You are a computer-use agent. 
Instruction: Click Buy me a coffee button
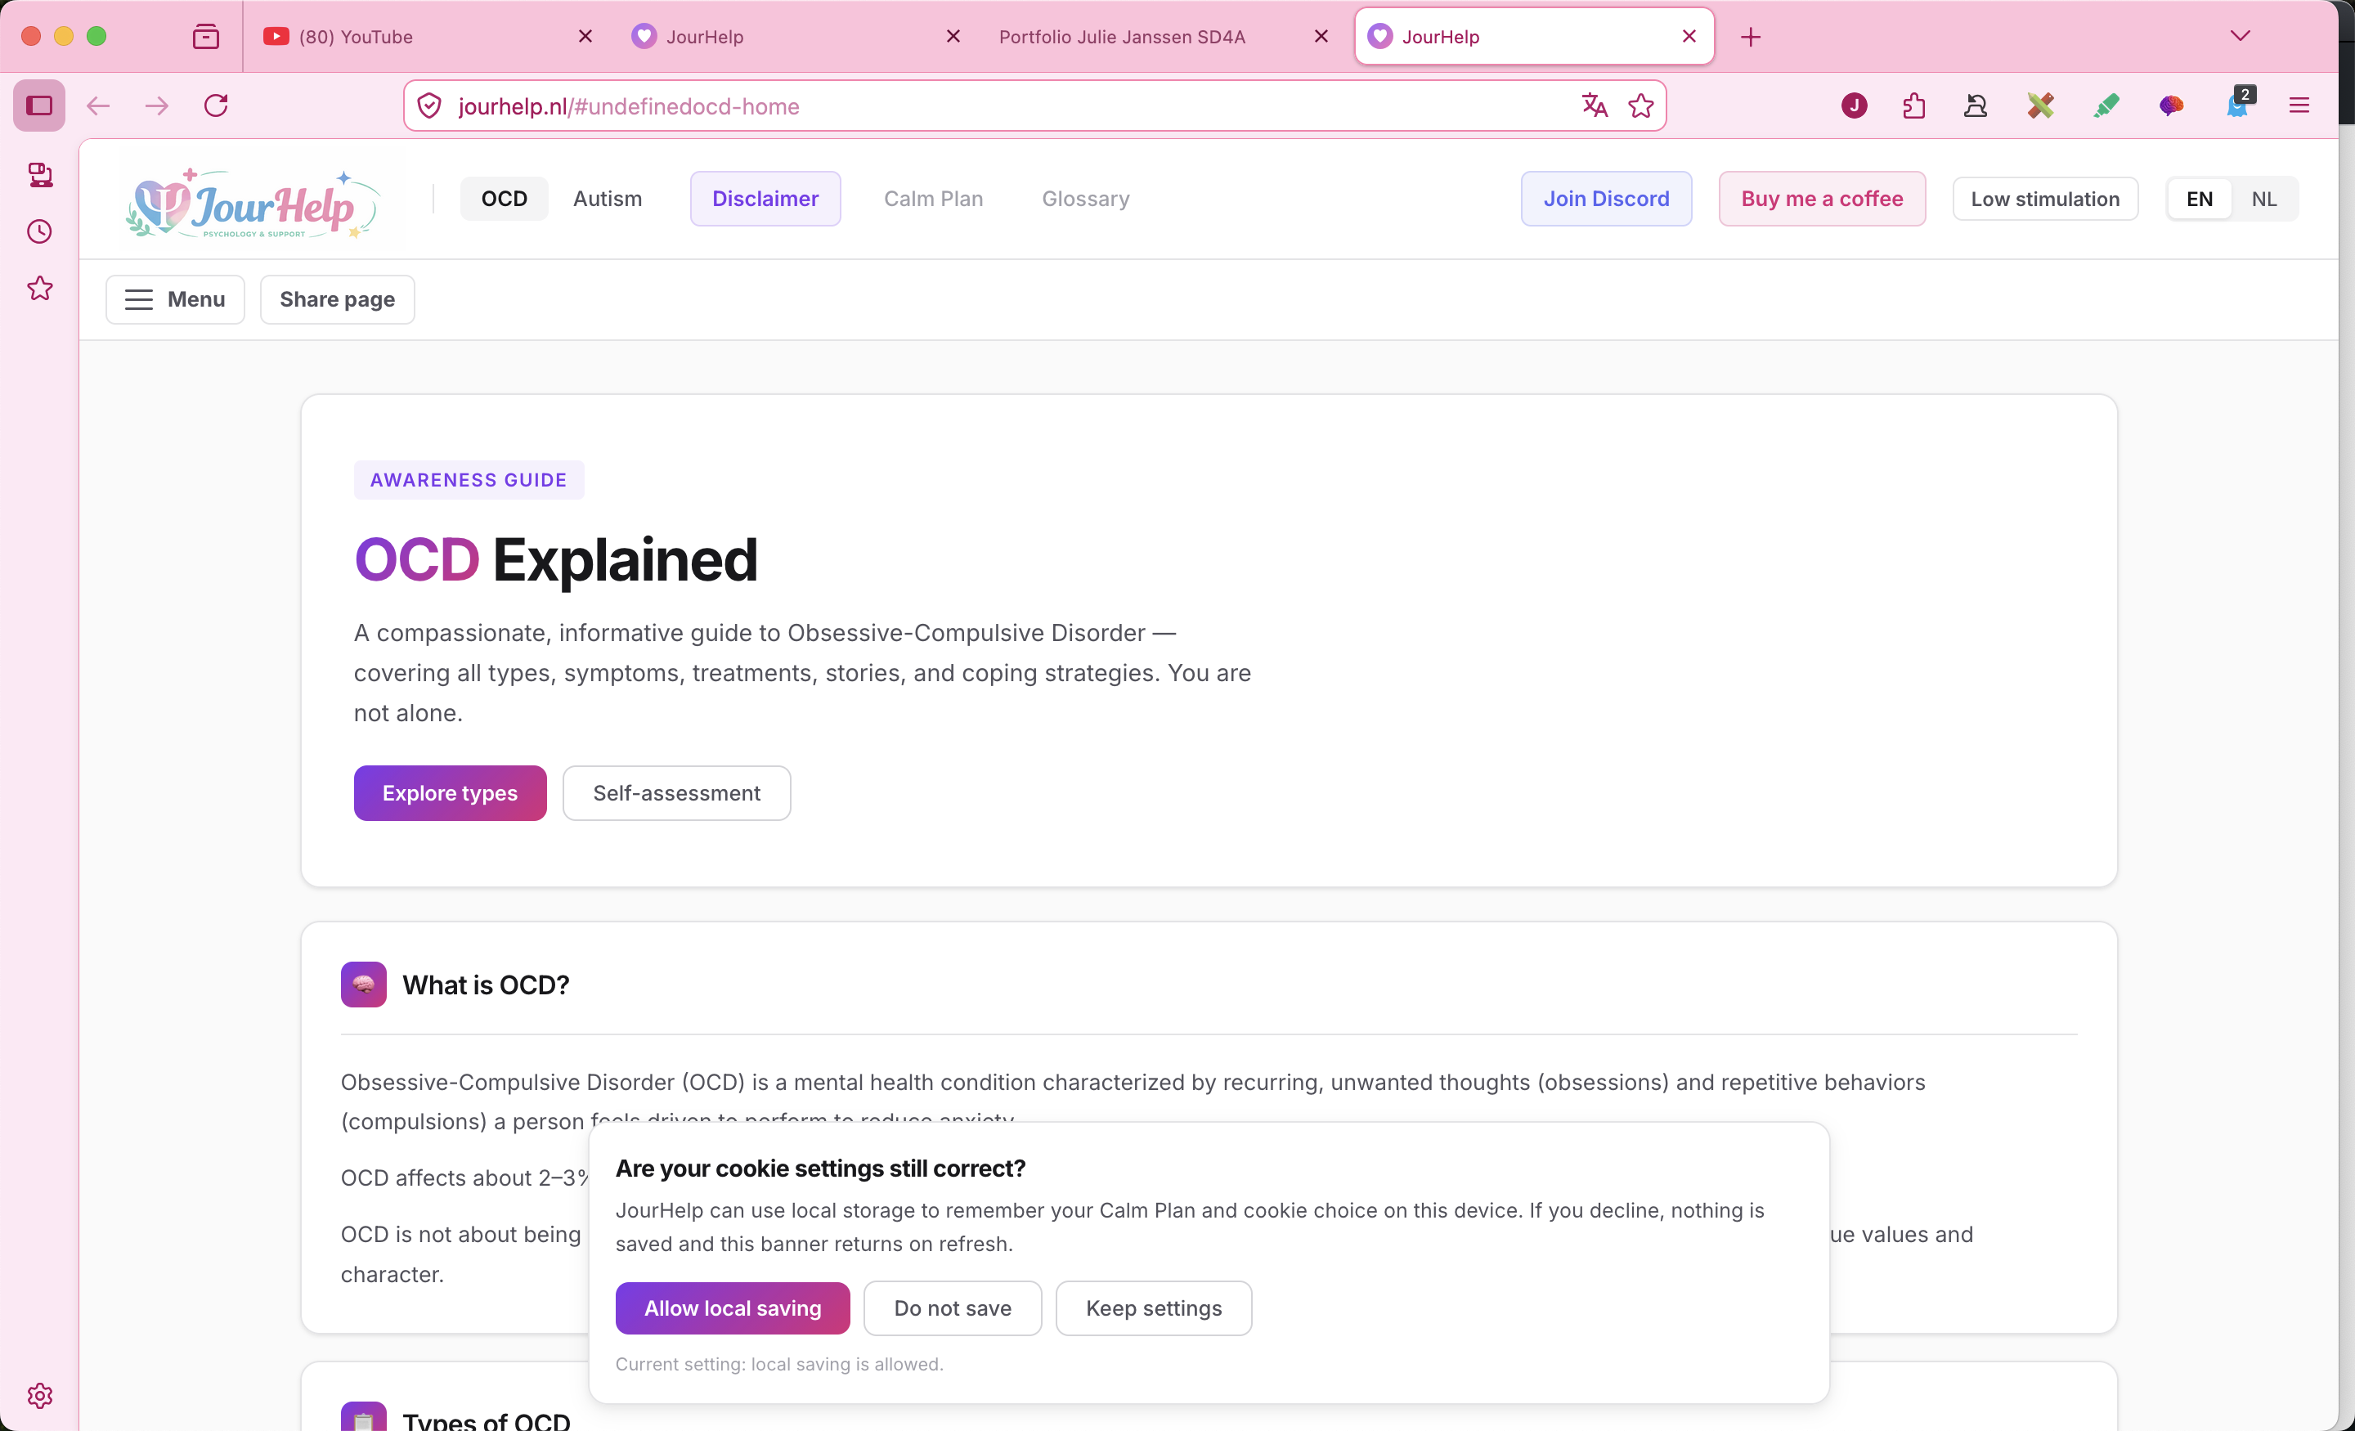(x=1823, y=199)
